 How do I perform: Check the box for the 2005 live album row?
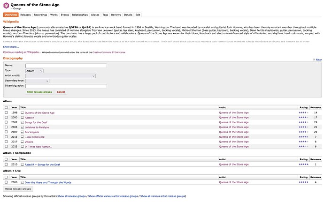(6, 182)
